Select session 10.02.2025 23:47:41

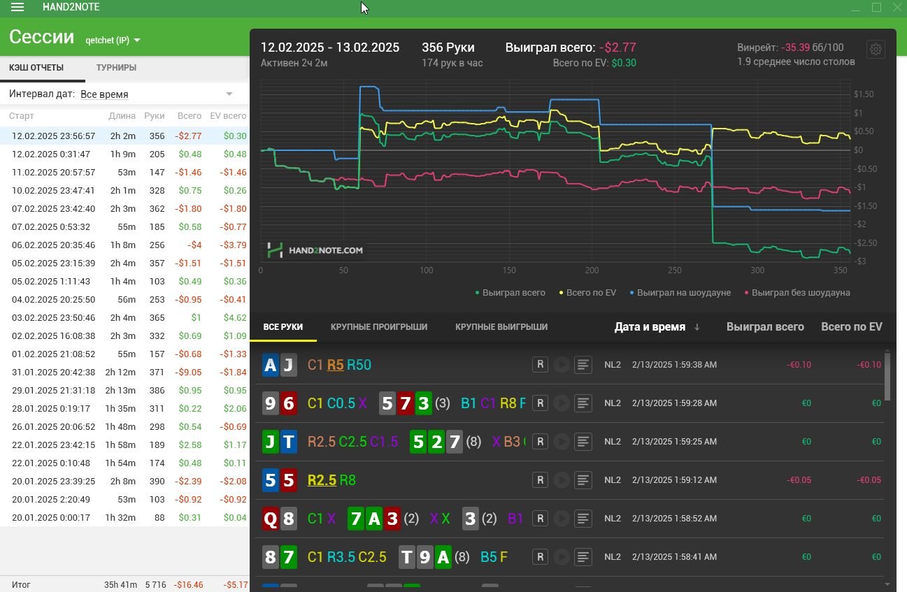[x=124, y=190]
